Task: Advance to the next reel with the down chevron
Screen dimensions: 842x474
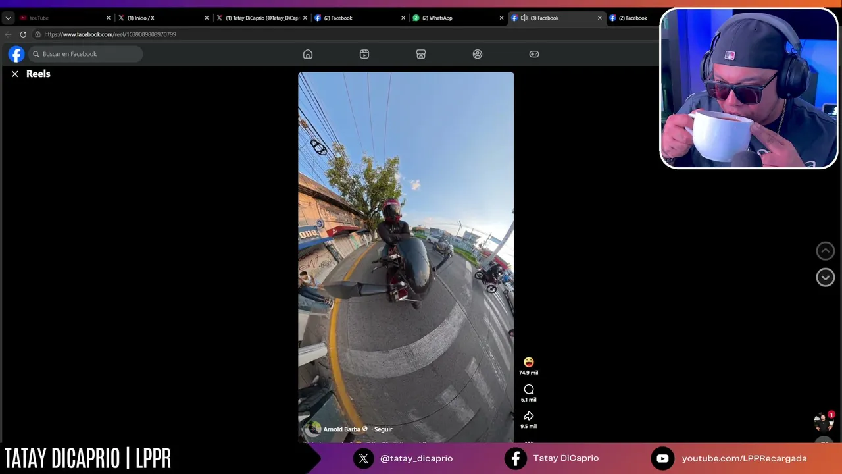Action: pyautogui.click(x=825, y=277)
